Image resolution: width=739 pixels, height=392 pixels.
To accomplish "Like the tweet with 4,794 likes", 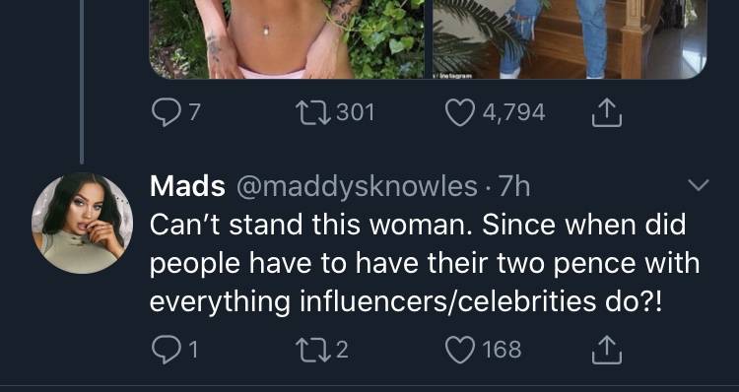I will tap(459, 113).
